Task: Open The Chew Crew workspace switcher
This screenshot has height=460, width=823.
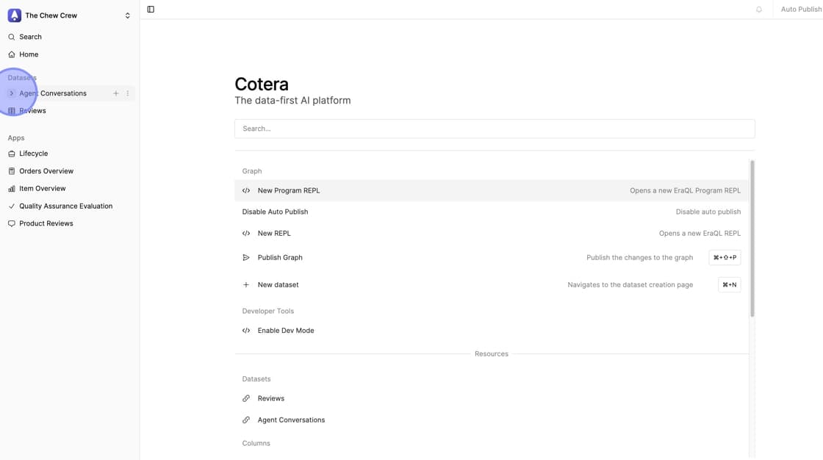Action: pyautogui.click(x=69, y=15)
